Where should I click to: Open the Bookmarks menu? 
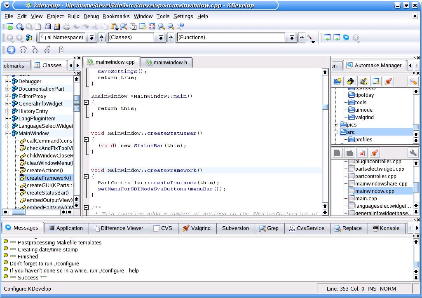click(x=116, y=16)
